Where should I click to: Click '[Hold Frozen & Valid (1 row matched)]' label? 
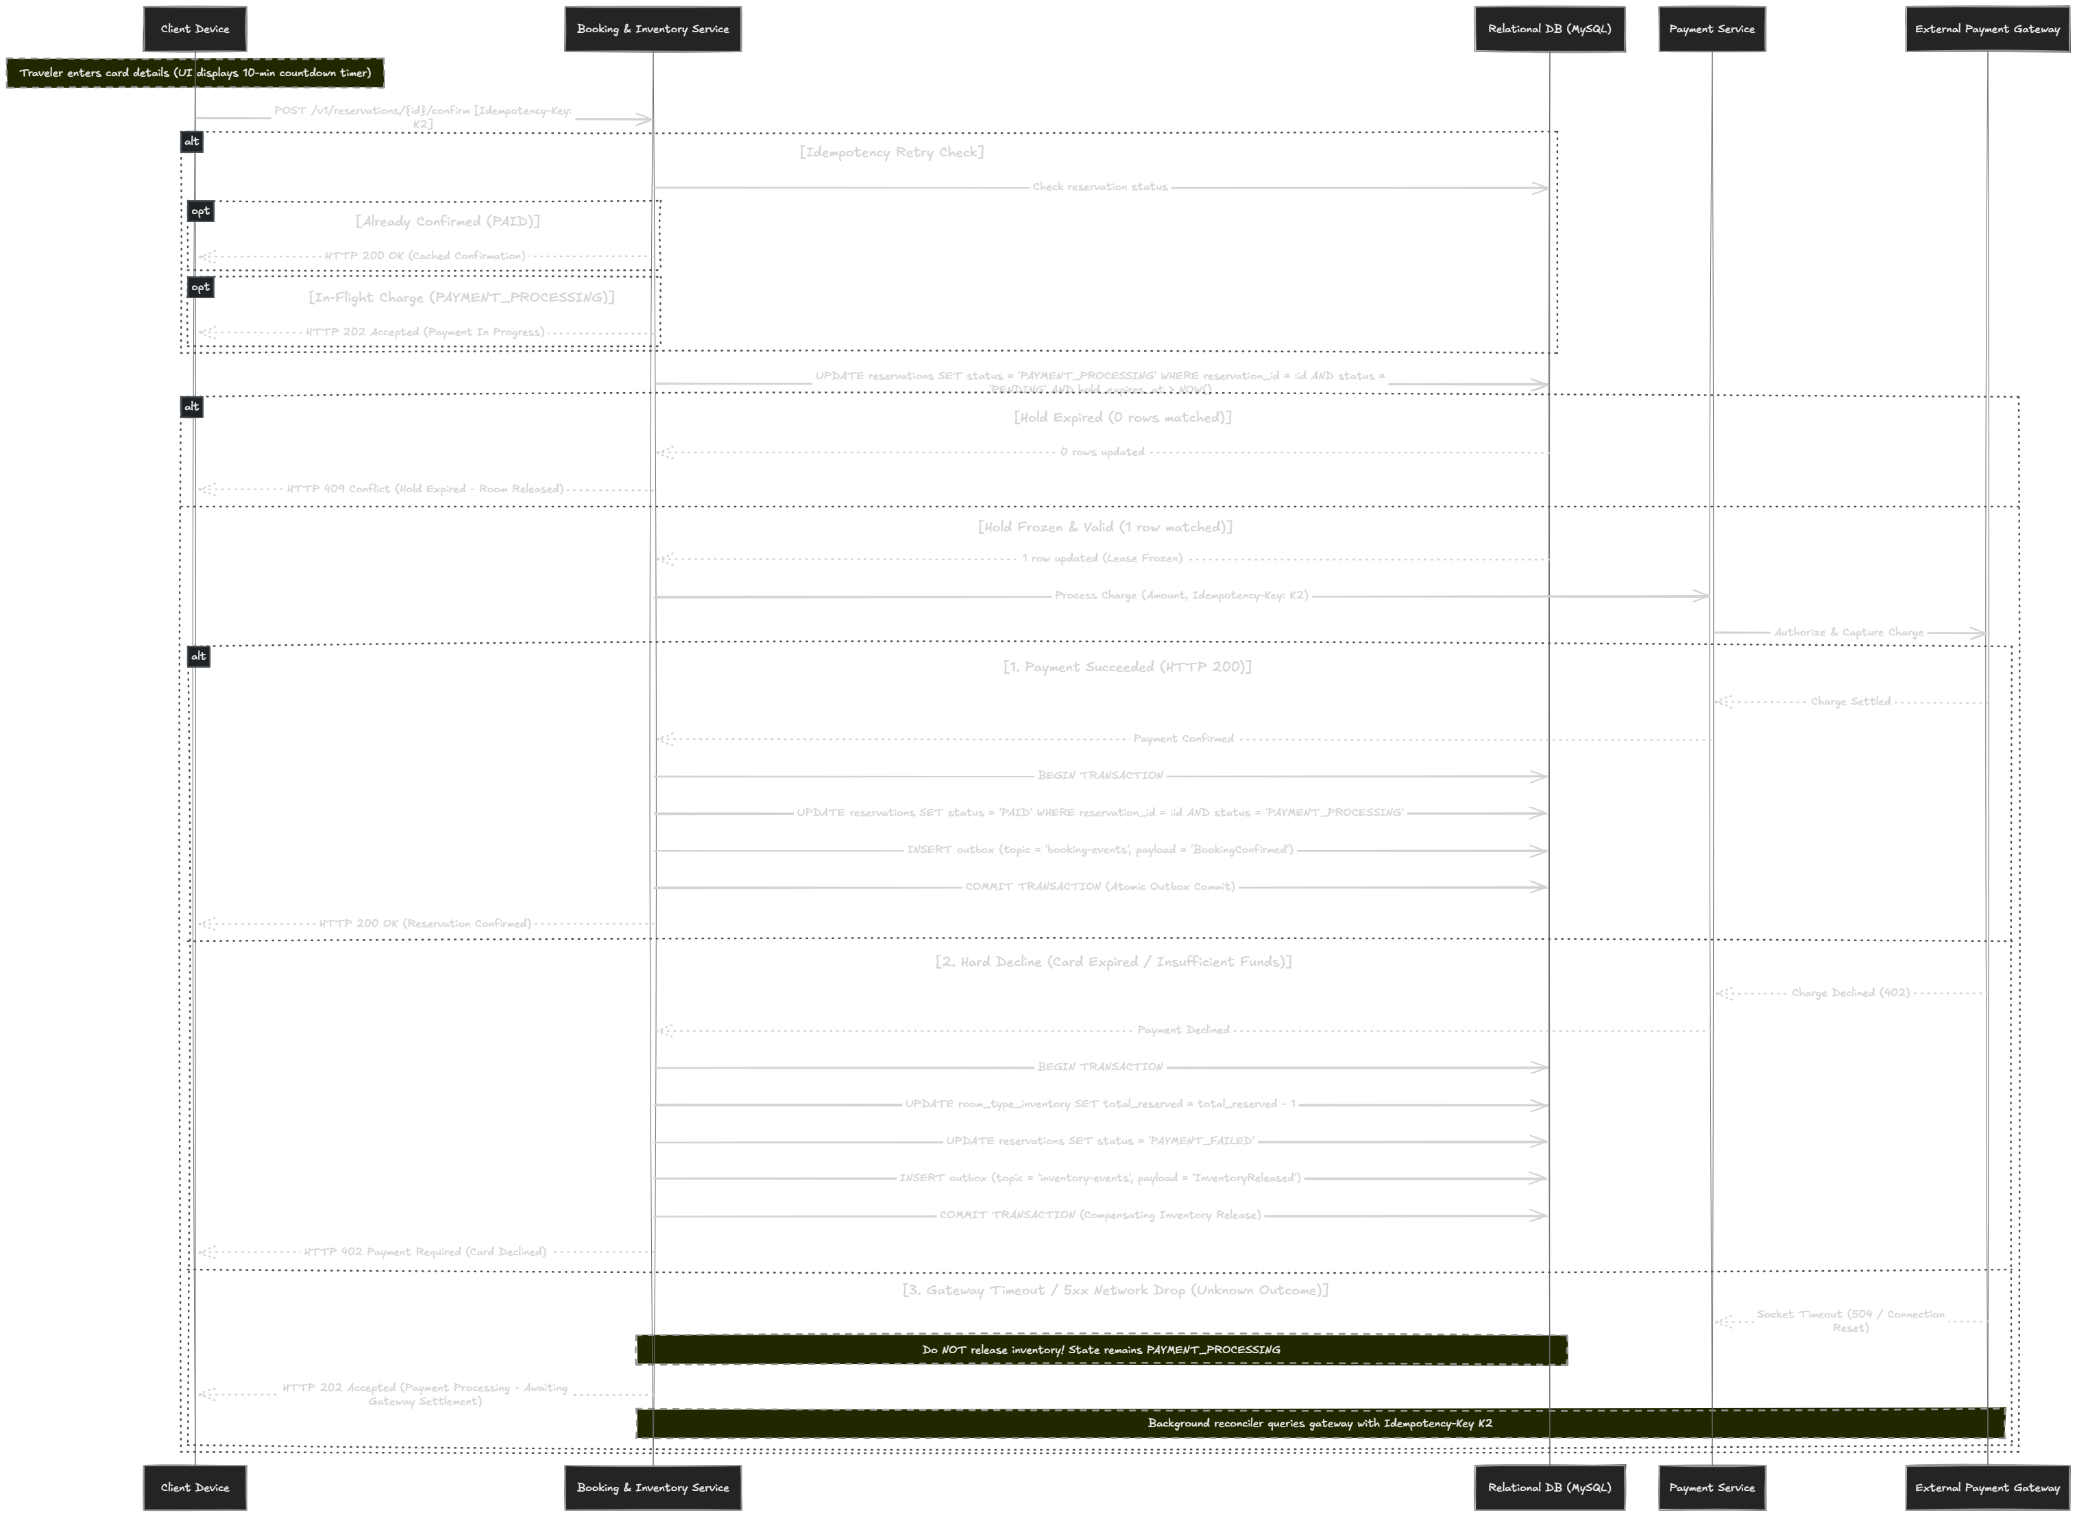[x=1106, y=527]
